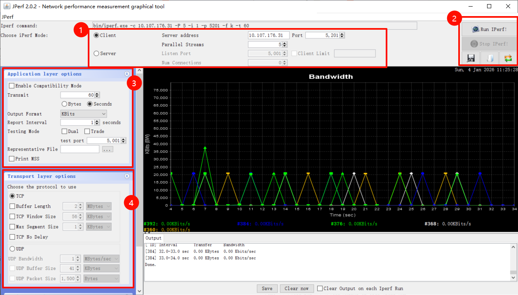Click the test port field showing 5,001

(104, 141)
